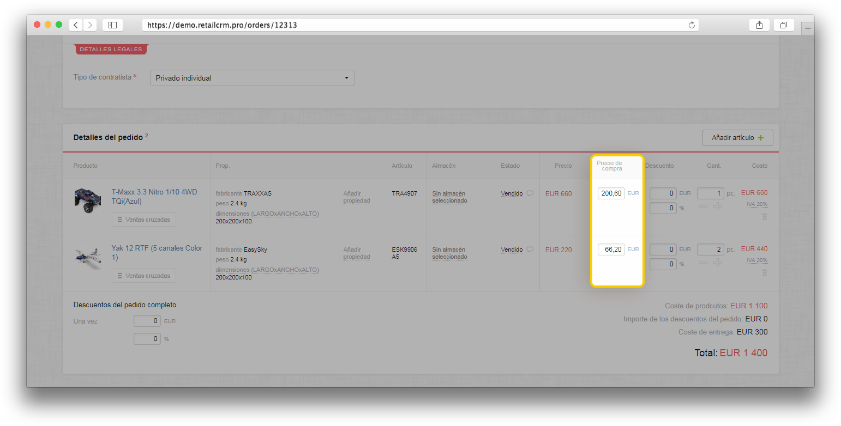Open Ventas cruzadas for T-Maxx
Image resolution: width=841 pixels, height=426 pixels.
coord(144,220)
